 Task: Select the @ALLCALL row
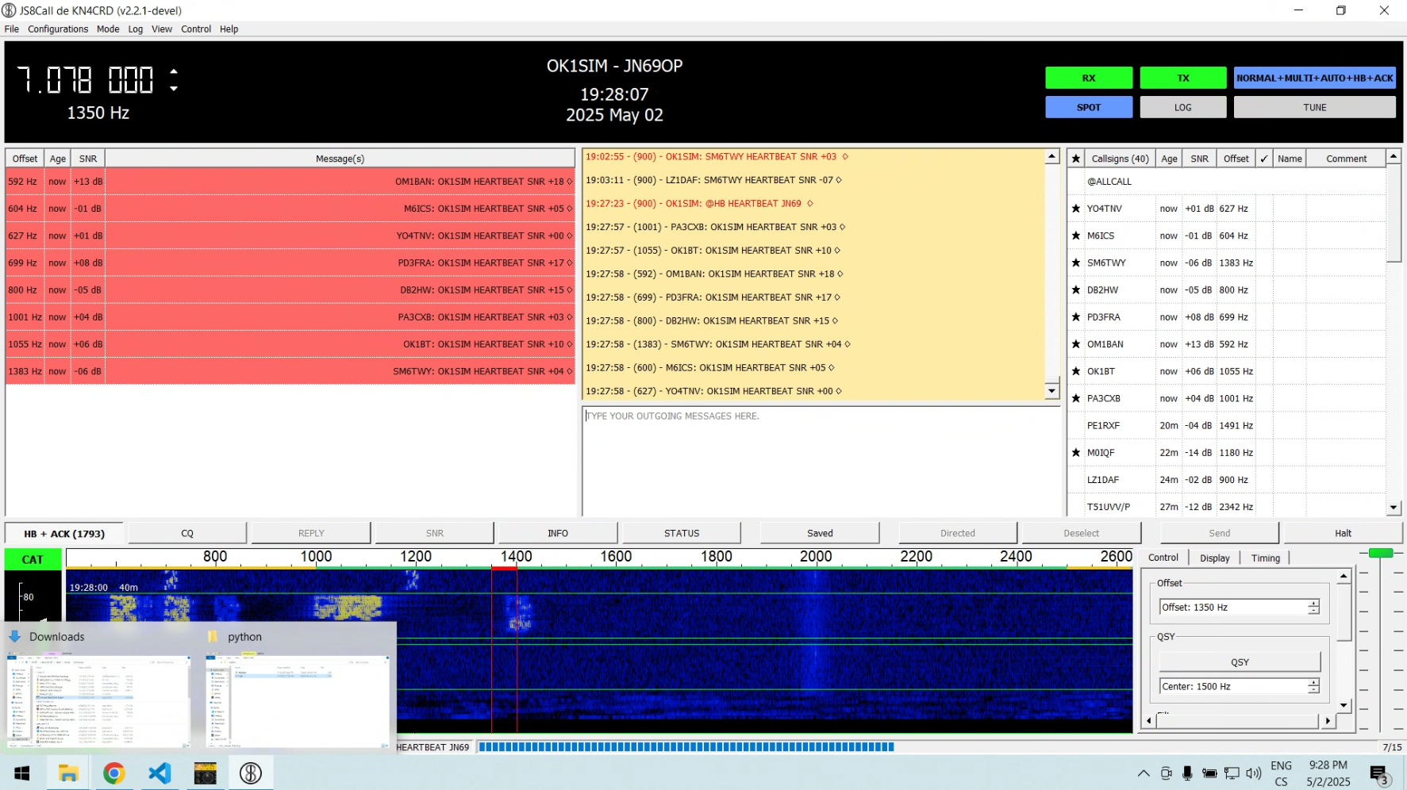coord(1227,182)
